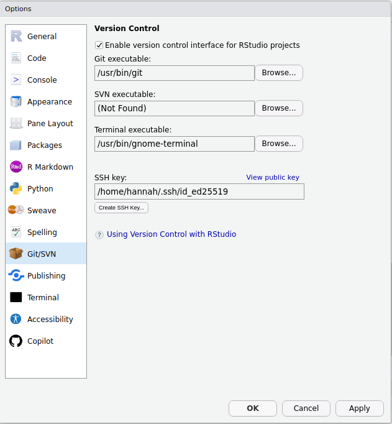
Task: Open the Rmd R Markdown icon
Action: point(16,167)
